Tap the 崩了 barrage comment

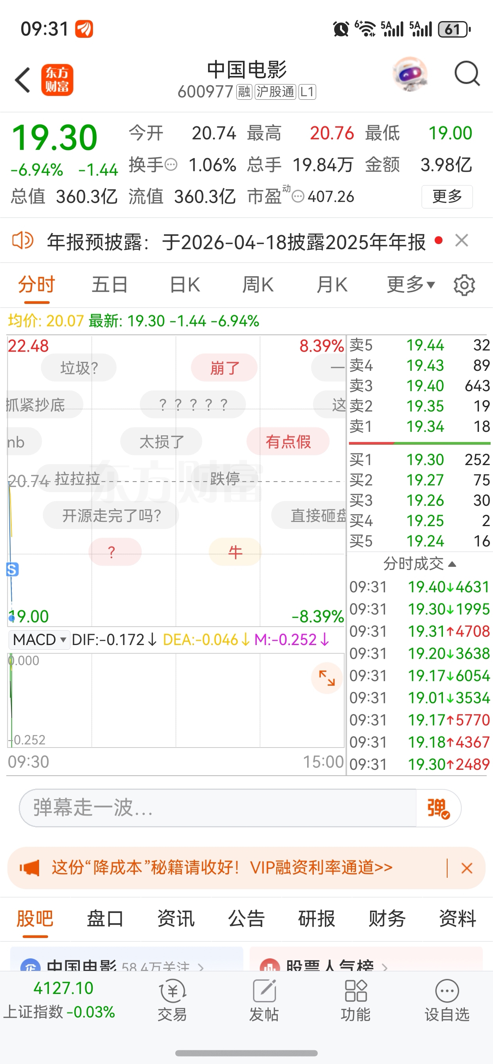(x=224, y=368)
